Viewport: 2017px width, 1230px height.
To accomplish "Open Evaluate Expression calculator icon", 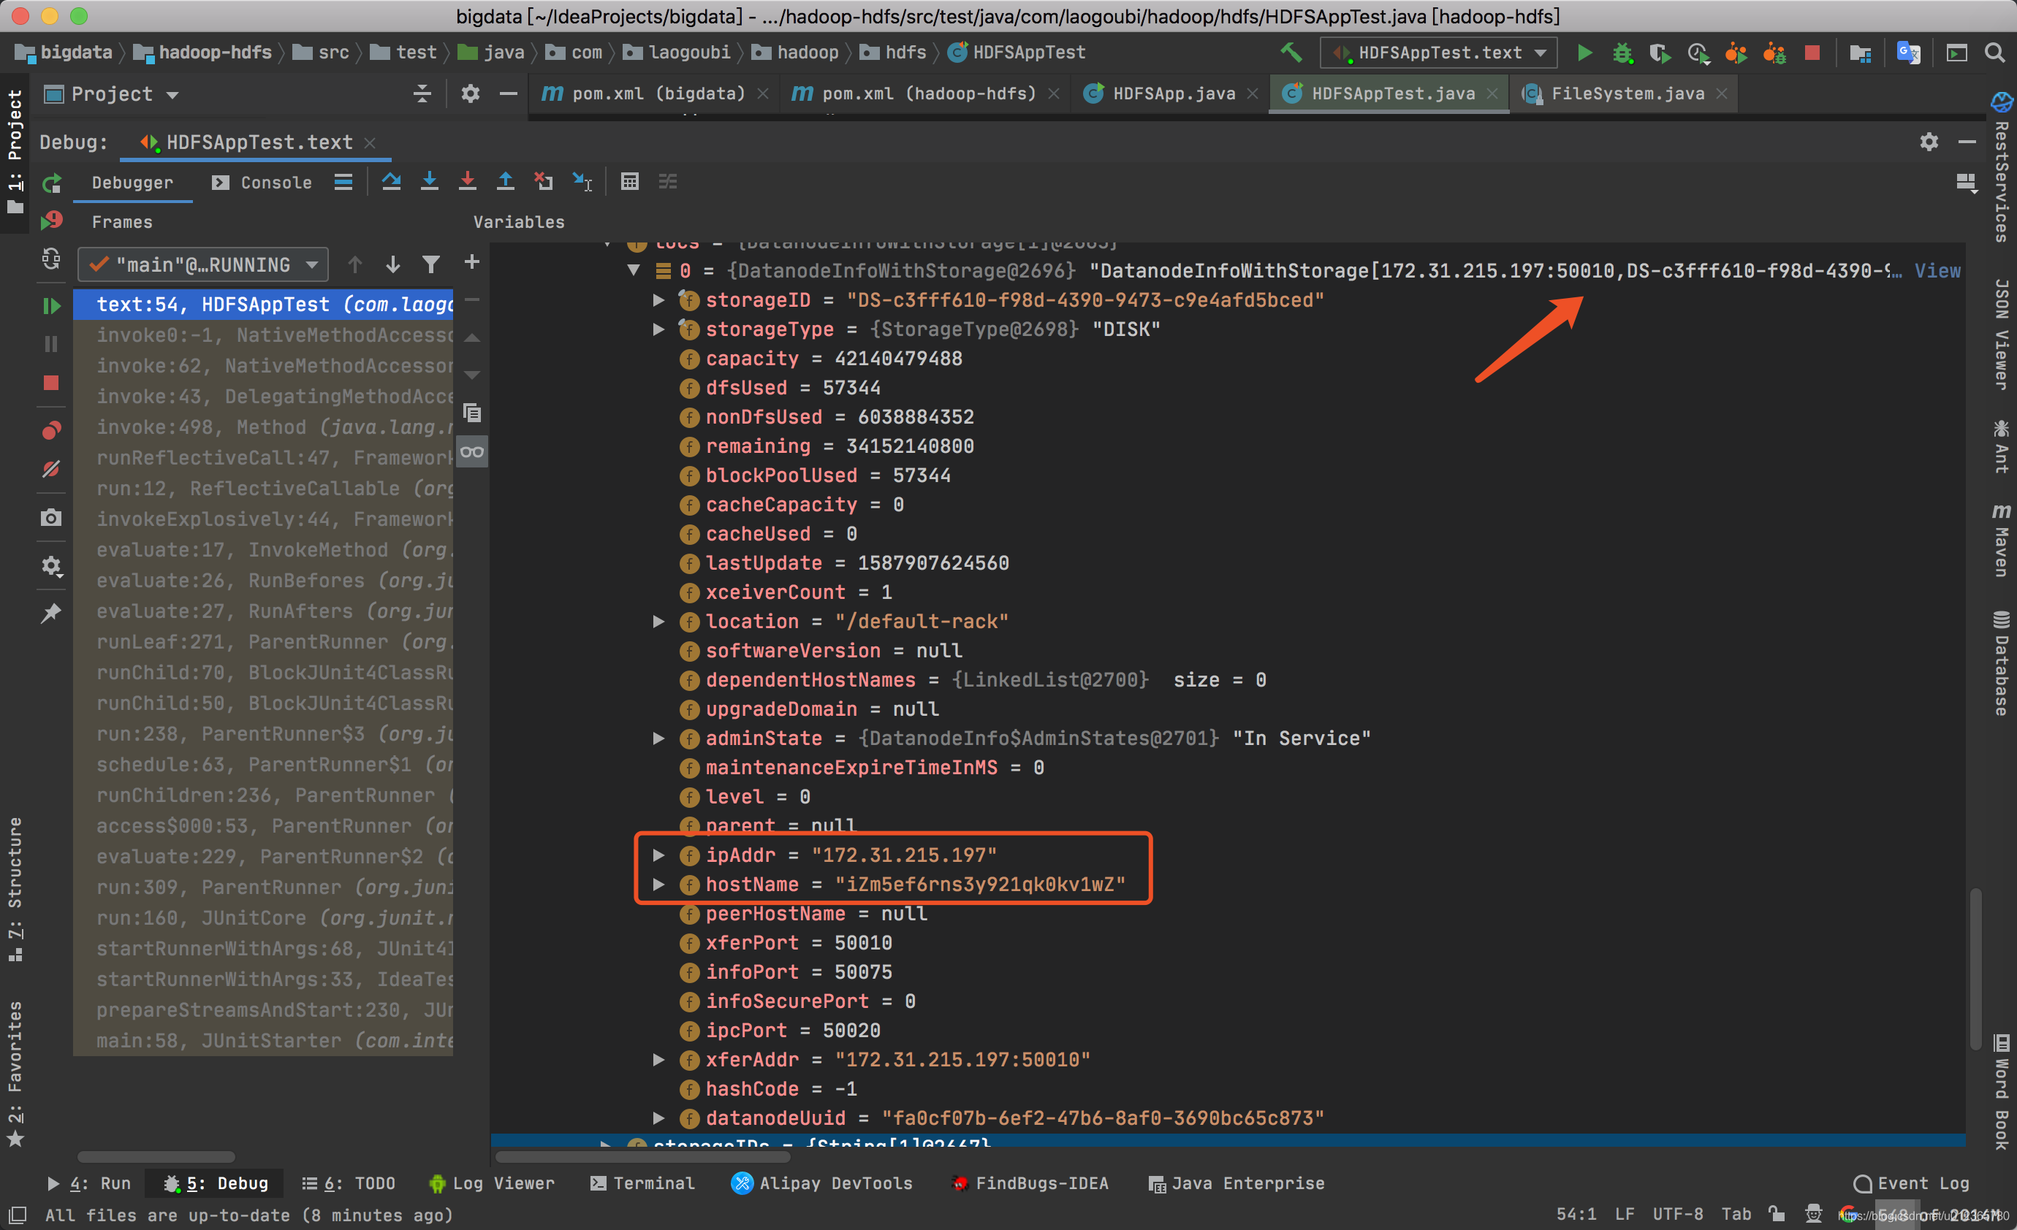I will click(x=629, y=182).
